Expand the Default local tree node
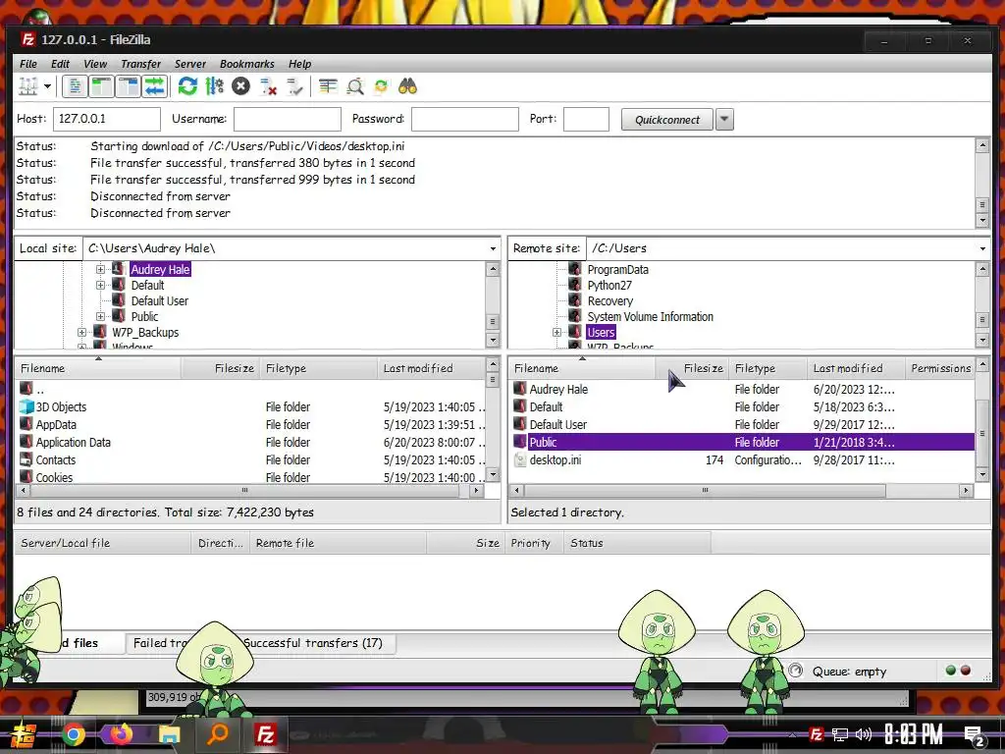The width and height of the screenshot is (1005, 754). coord(101,286)
